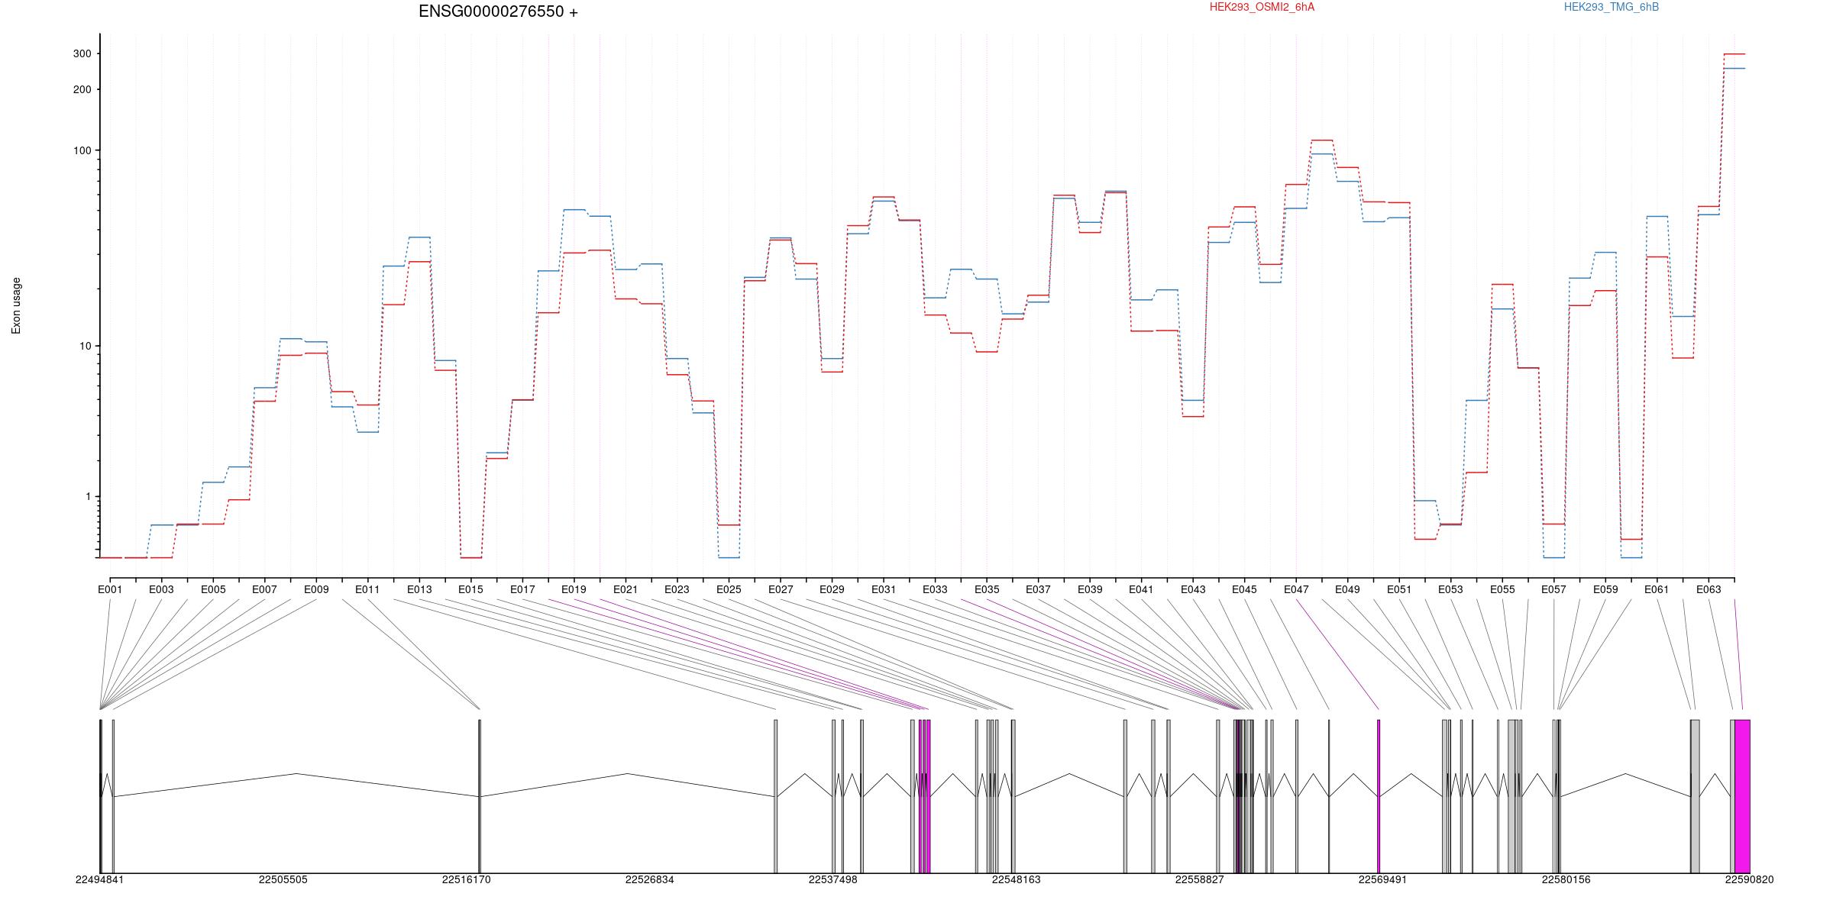The height and width of the screenshot is (916, 1833).
Task: Select exon label E041
Action: tap(1141, 589)
